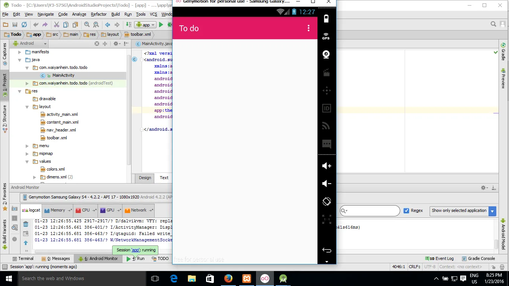Collapse the values folder
This screenshot has width=509, height=286.
point(27,162)
